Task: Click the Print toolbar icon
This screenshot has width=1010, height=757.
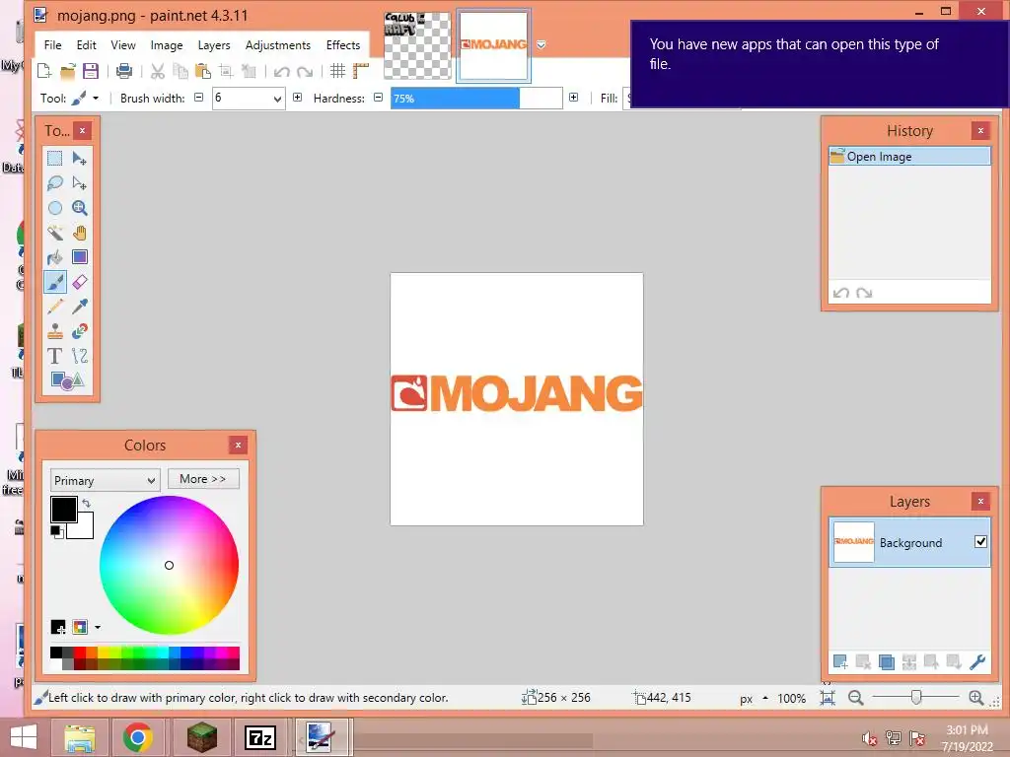Action: [123, 71]
